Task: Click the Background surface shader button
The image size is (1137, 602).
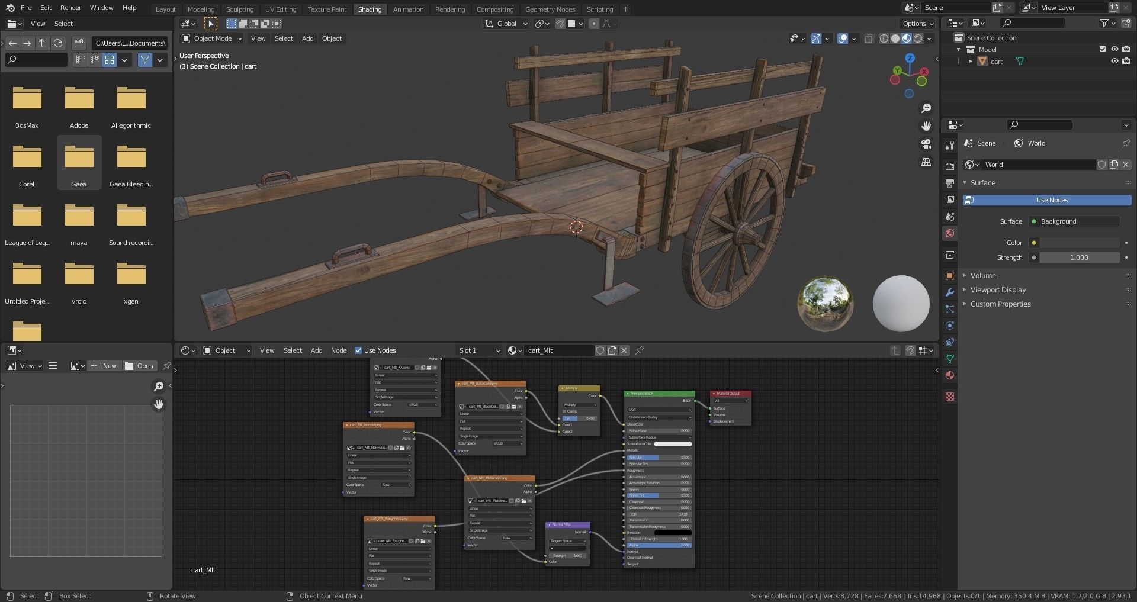Action: 1074,221
